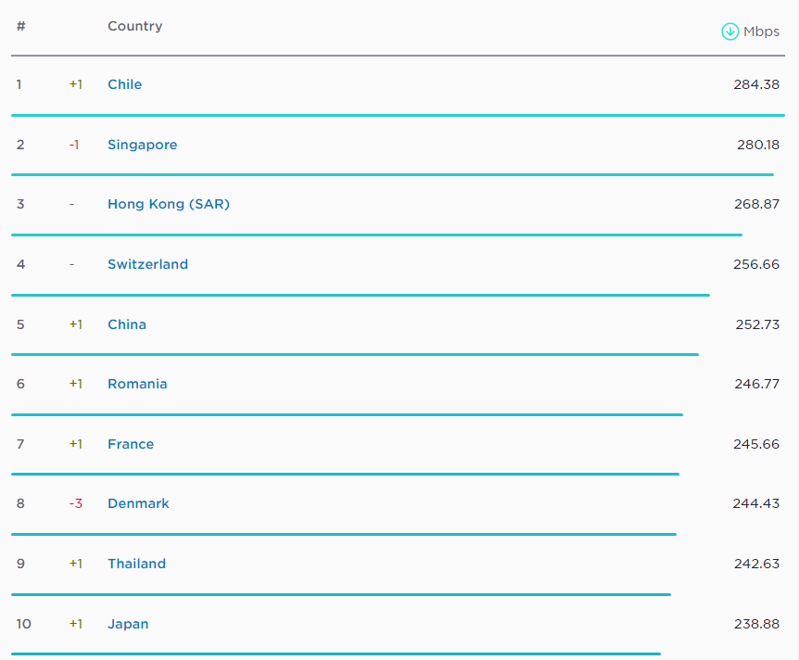This screenshot has height=660, width=799.
Task: Click the Thailand country link
Action: 136,564
